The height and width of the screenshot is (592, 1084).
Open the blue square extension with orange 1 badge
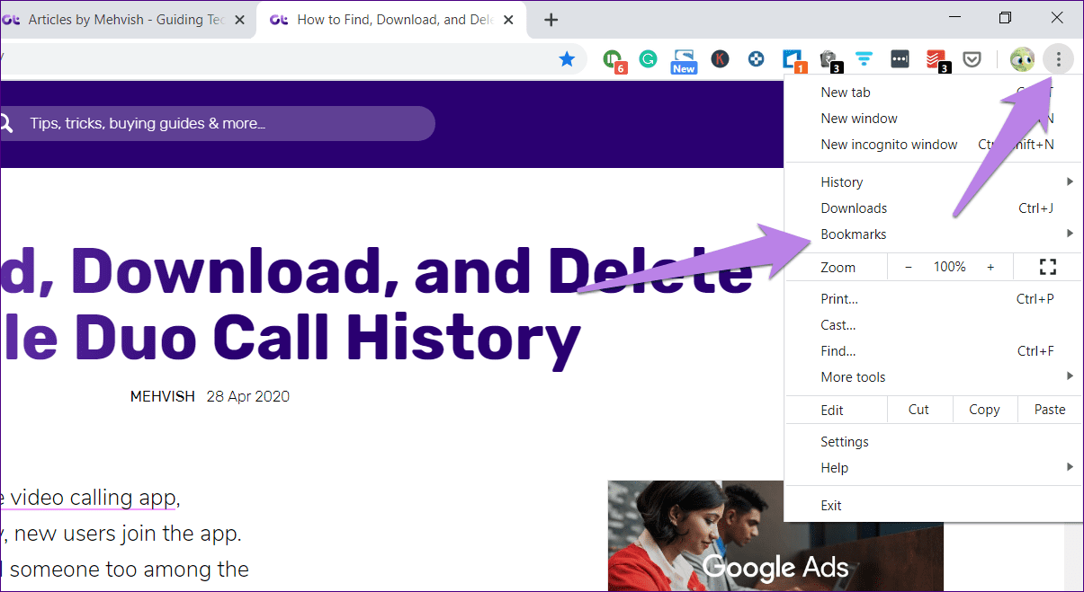click(793, 60)
